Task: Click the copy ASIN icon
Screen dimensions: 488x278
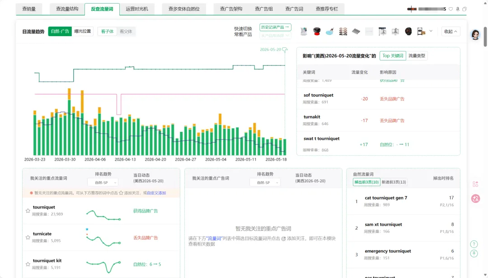Action: pyautogui.click(x=465, y=9)
